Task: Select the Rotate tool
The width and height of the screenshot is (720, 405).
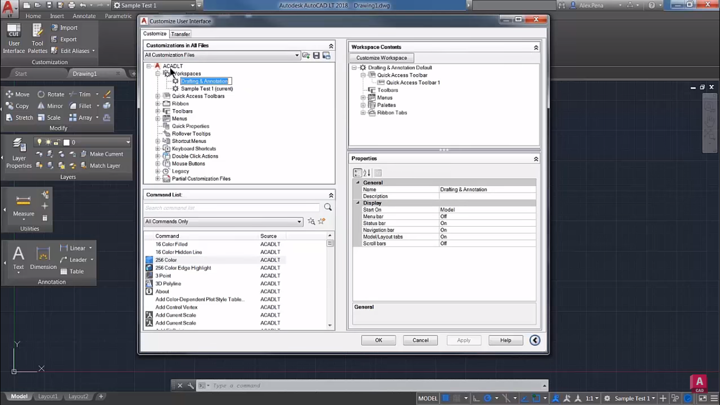Action: pos(51,94)
